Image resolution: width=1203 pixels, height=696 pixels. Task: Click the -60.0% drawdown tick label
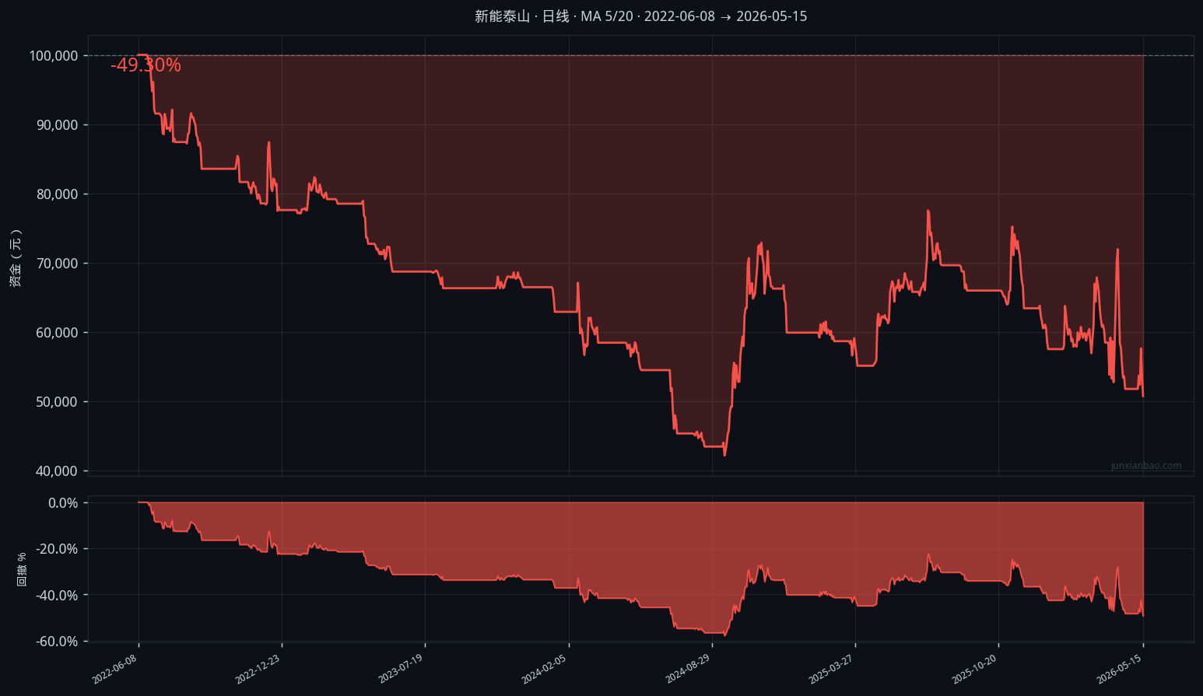58,642
